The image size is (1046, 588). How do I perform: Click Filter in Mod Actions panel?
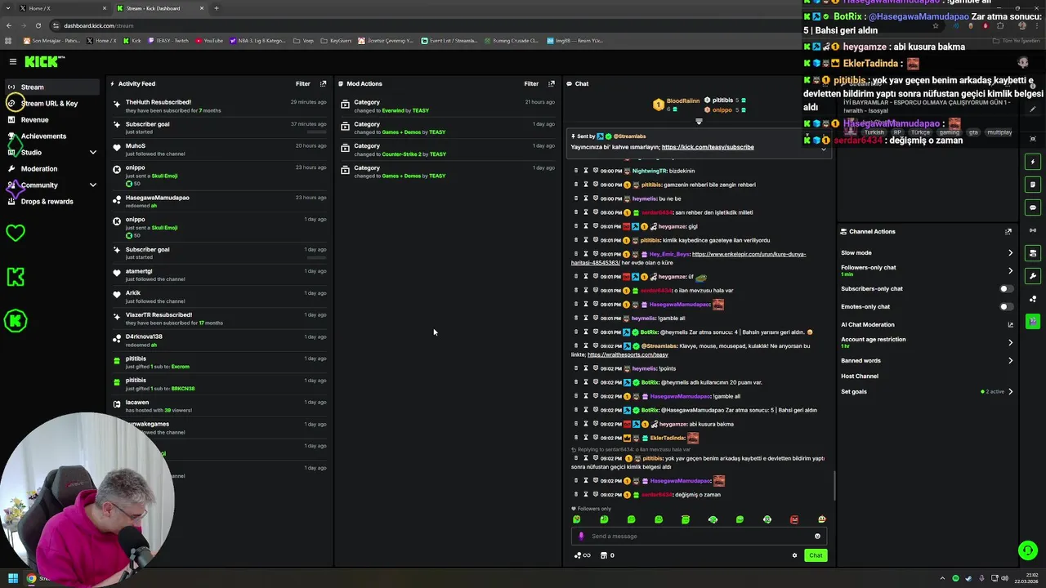click(x=531, y=83)
